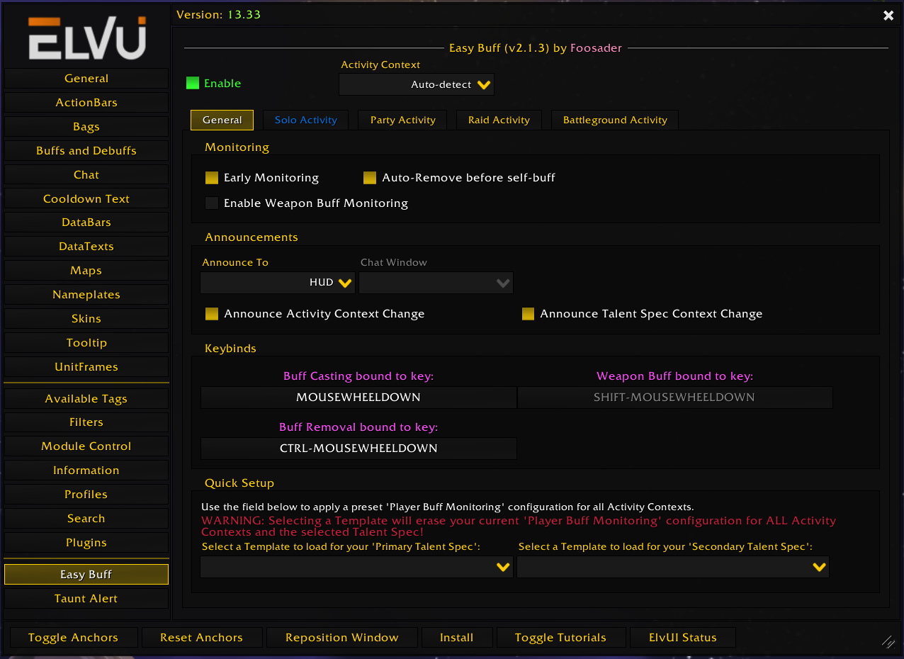Image resolution: width=904 pixels, height=659 pixels.
Task: Grab the window resize grip icon
Action: tap(888, 642)
